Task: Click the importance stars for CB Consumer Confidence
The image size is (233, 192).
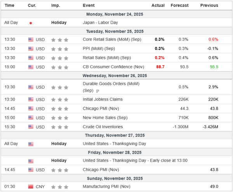Action: (x=60, y=67)
